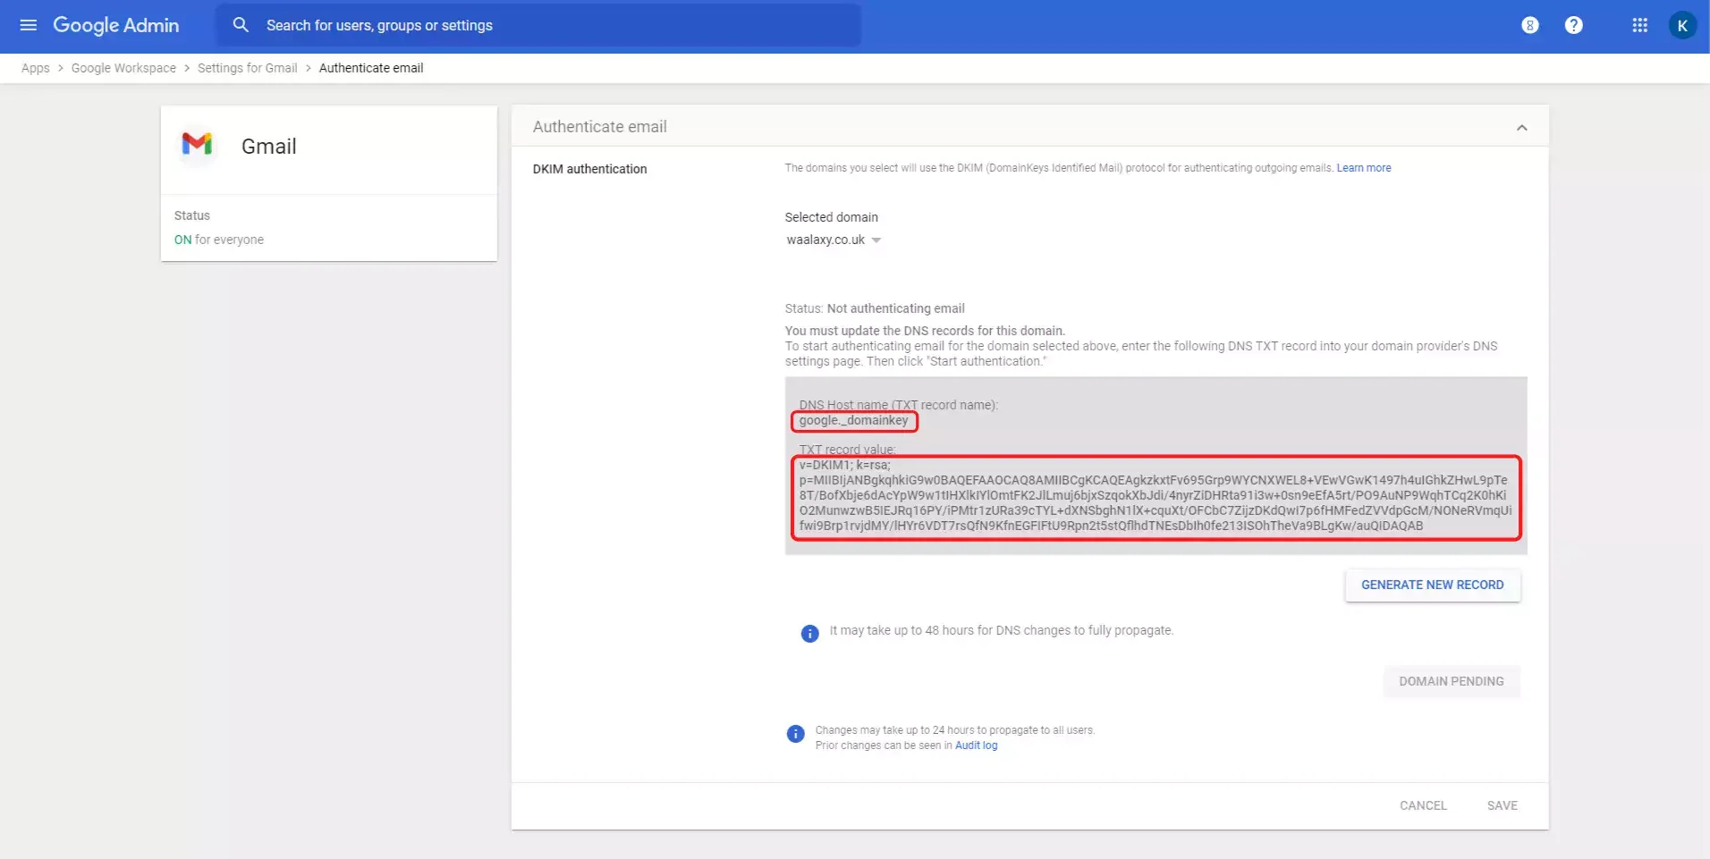Open the hourglass tasks icon
Viewport: 1710px width, 859px height.
click(1530, 25)
